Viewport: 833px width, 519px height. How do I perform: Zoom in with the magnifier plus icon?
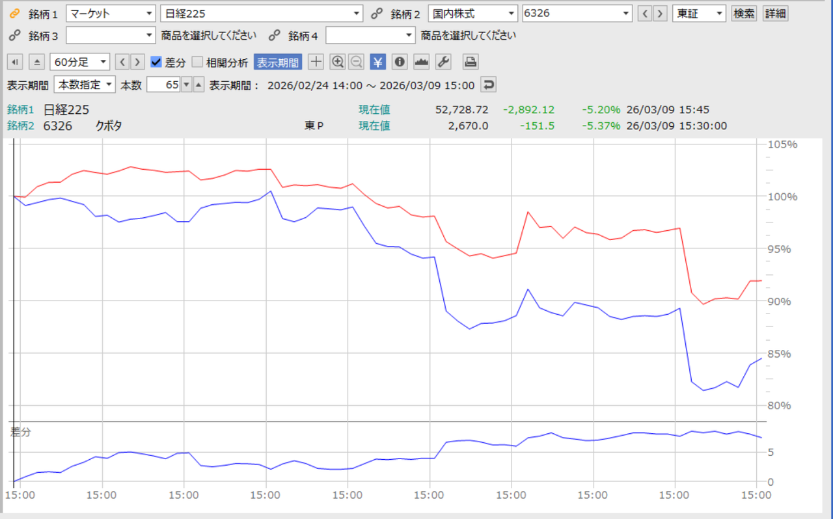tap(337, 62)
